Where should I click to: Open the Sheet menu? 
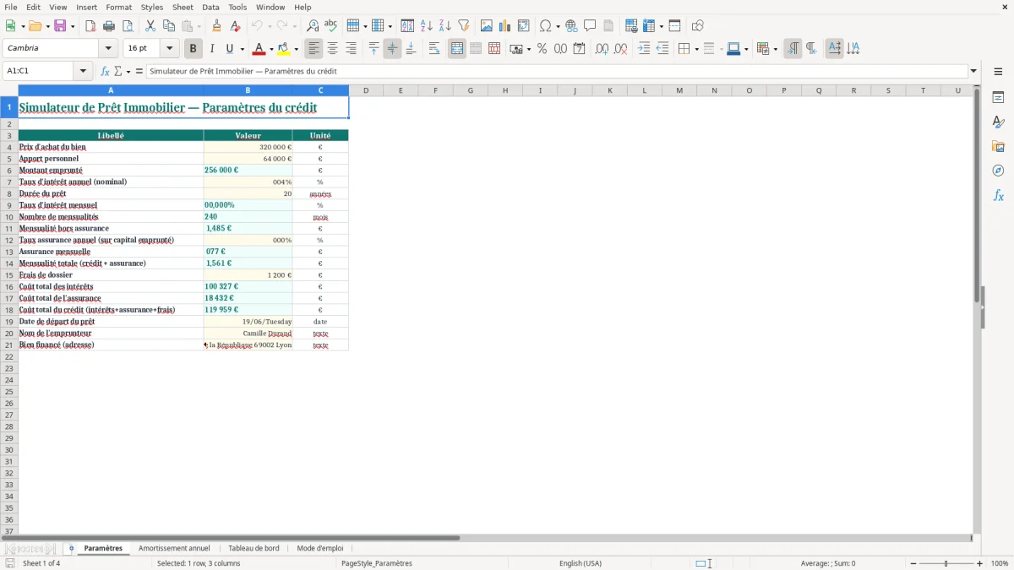click(x=183, y=7)
